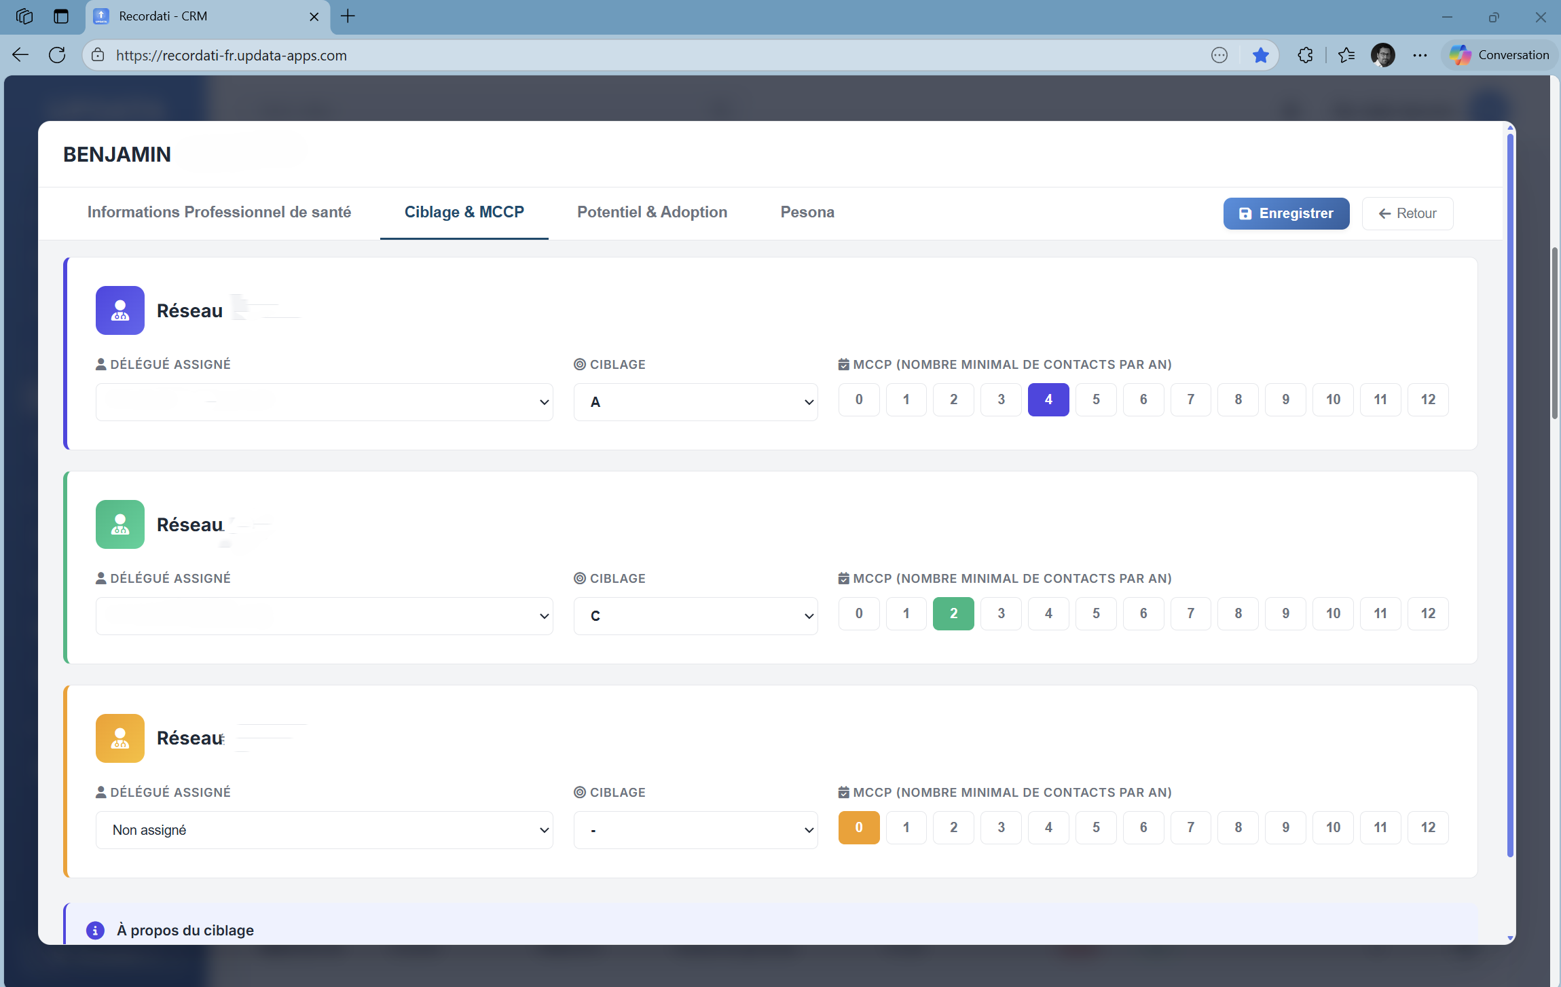The width and height of the screenshot is (1561, 987).
Task: Click the Enregistrer button
Action: coord(1286,213)
